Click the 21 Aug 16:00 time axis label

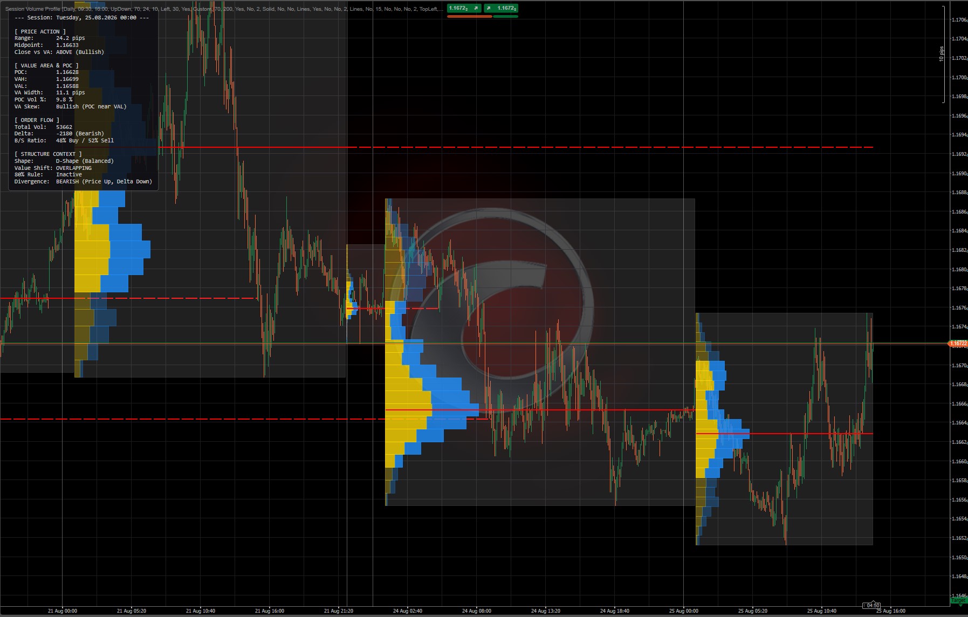tap(270, 611)
